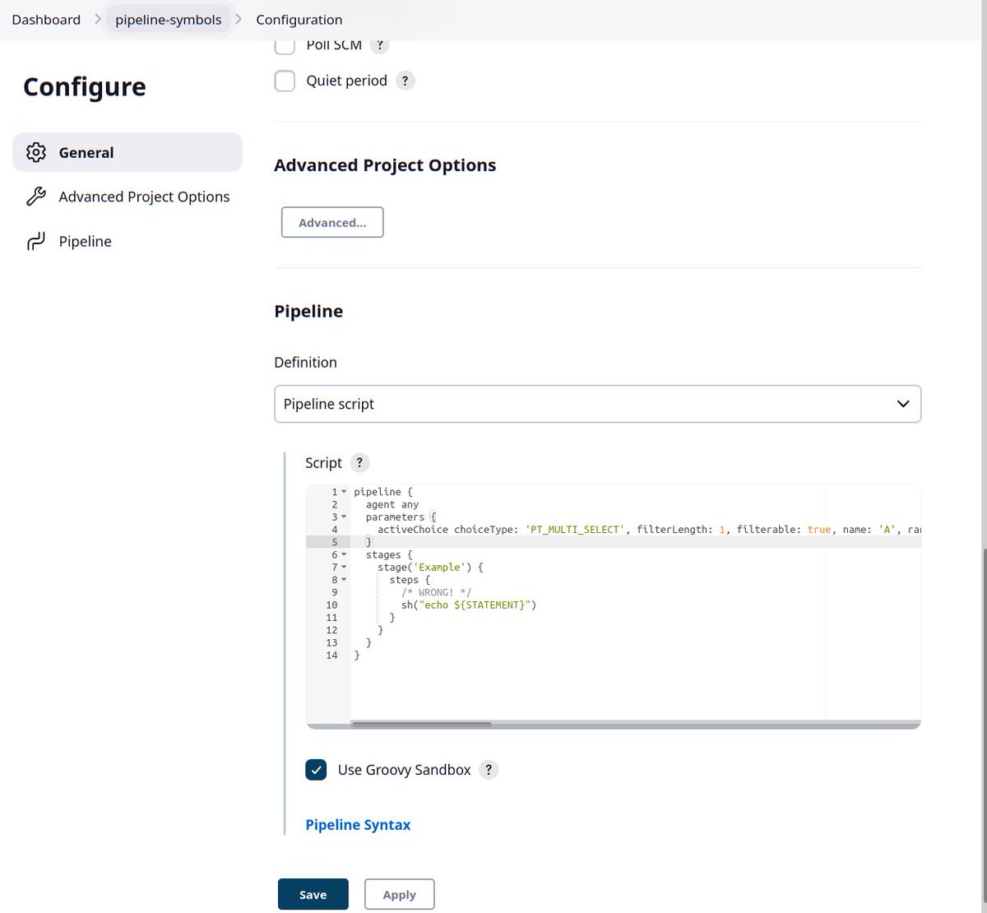Image resolution: width=987 pixels, height=913 pixels.
Task: Click breadcrumb chevron after pipeline-symbols
Action: tap(239, 19)
